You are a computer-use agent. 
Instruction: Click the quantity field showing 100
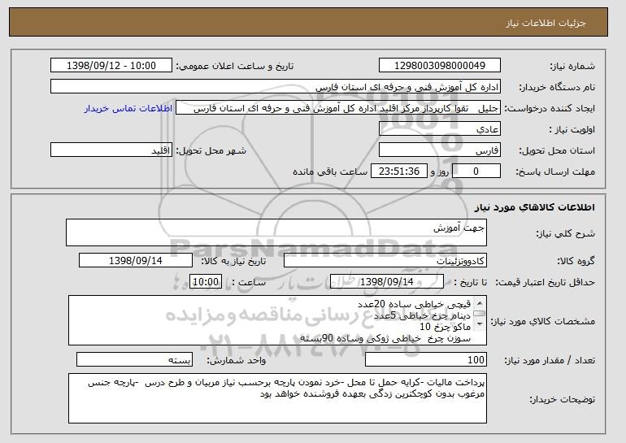coord(426,359)
